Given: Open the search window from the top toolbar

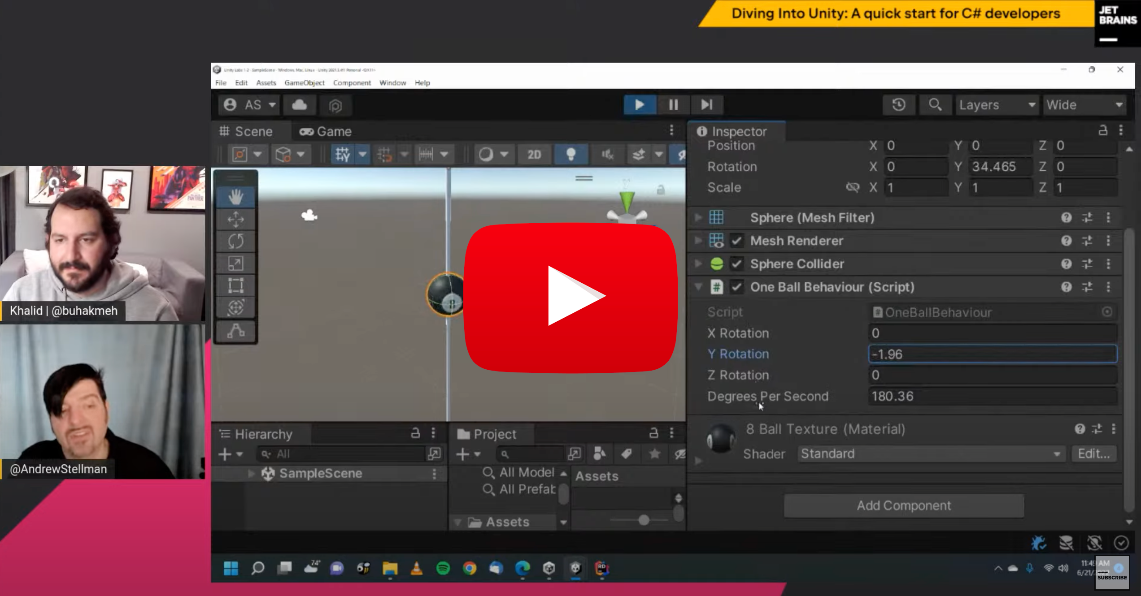Looking at the screenshot, I should [x=935, y=105].
